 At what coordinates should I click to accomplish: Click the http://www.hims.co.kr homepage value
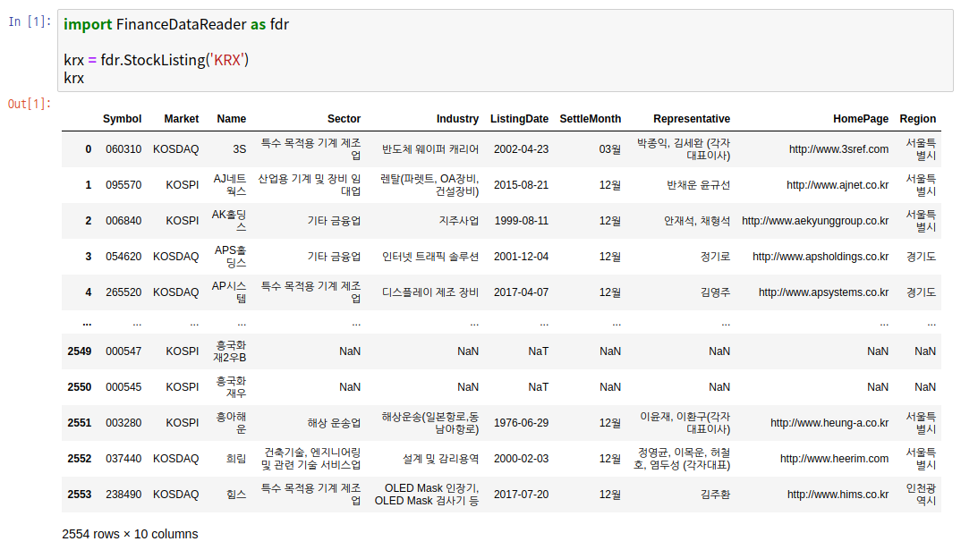838,495
